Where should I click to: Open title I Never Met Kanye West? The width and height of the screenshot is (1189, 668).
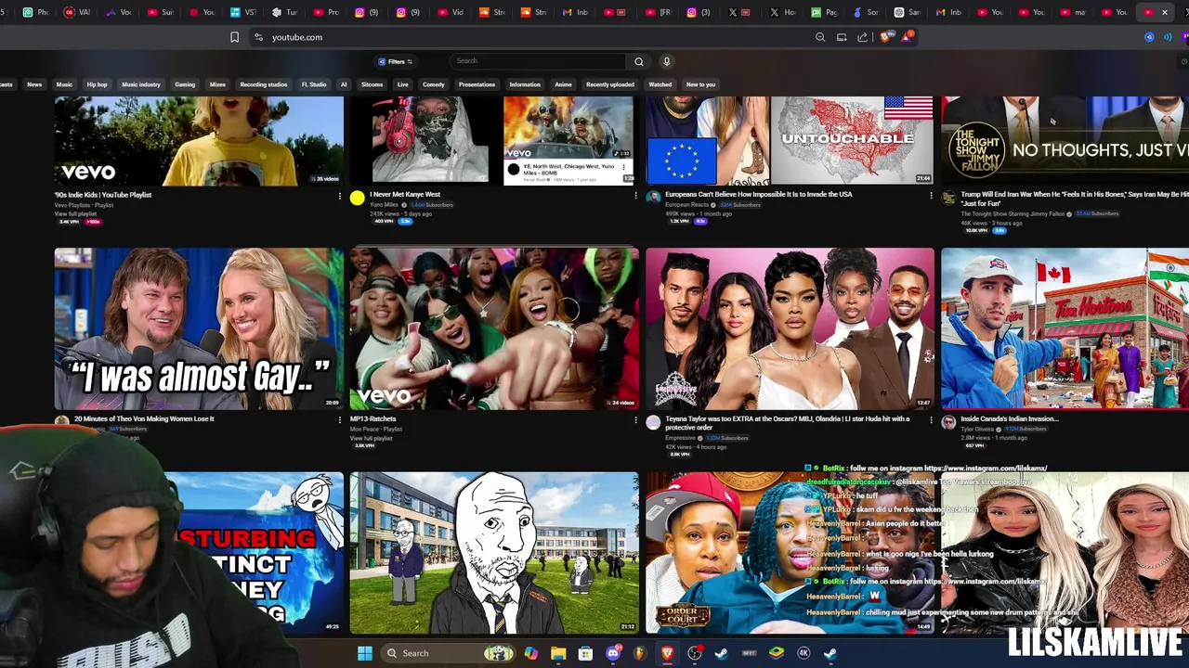[405, 195]
